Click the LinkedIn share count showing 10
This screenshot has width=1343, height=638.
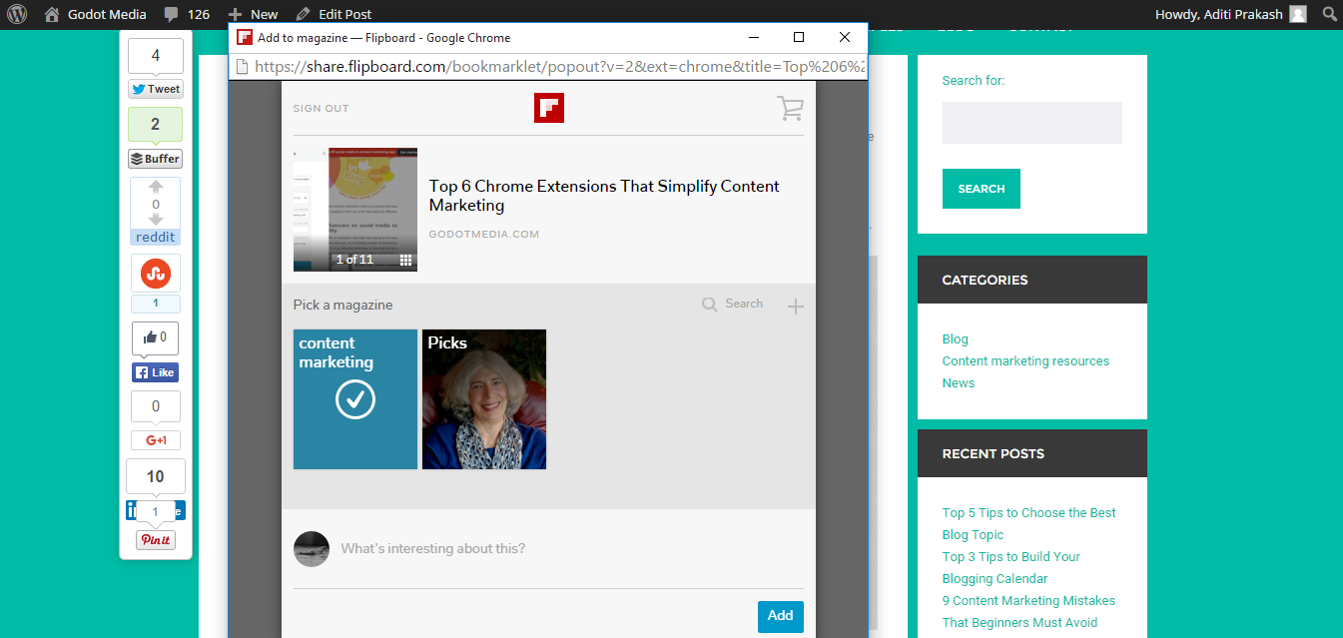(x=156, y=477)
